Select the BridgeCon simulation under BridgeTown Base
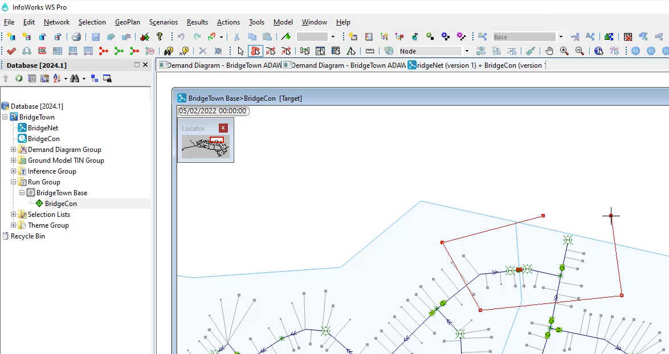669x354 pixels. pyautogui.click(x=60, y=204)
